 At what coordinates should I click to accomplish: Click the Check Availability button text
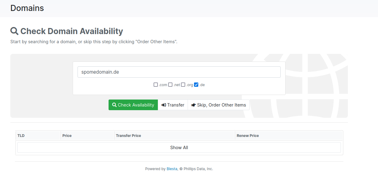pos(136,105)
